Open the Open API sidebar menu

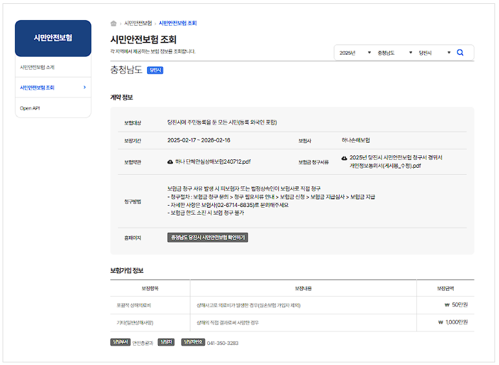click(53, 108)
